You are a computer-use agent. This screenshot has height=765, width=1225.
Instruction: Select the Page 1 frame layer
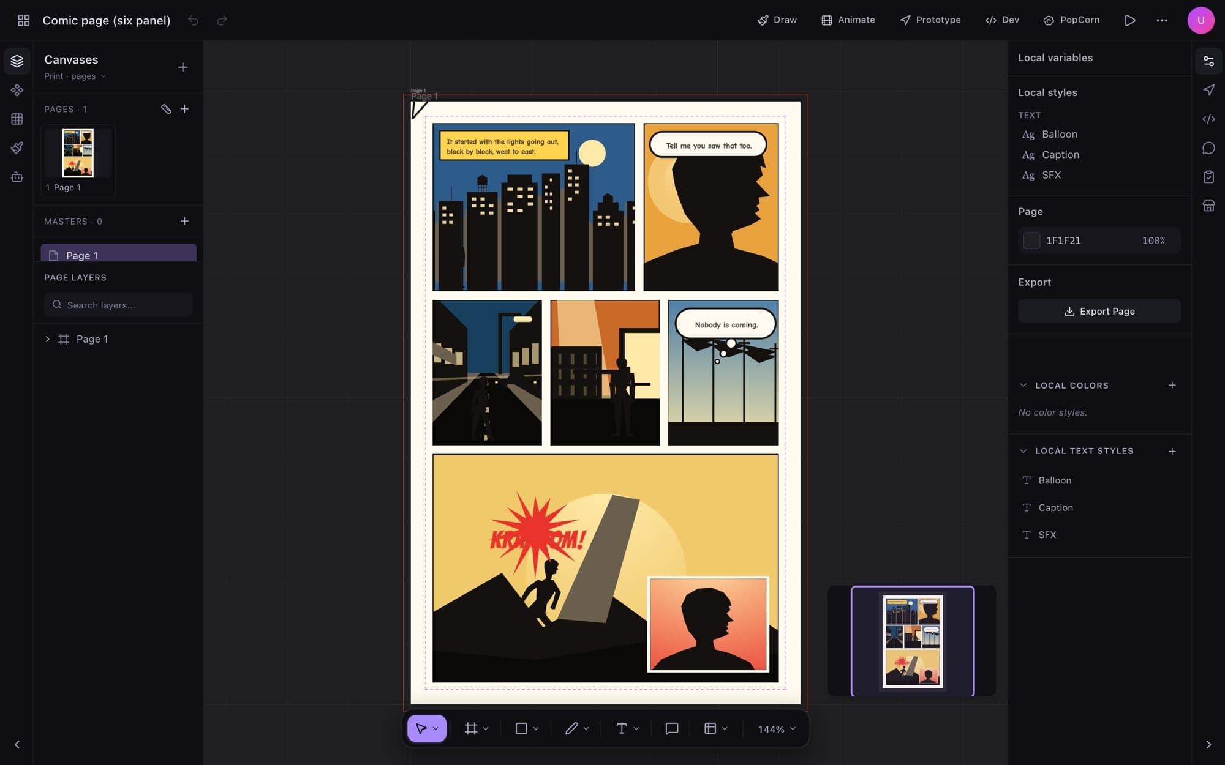pos(92,339)
